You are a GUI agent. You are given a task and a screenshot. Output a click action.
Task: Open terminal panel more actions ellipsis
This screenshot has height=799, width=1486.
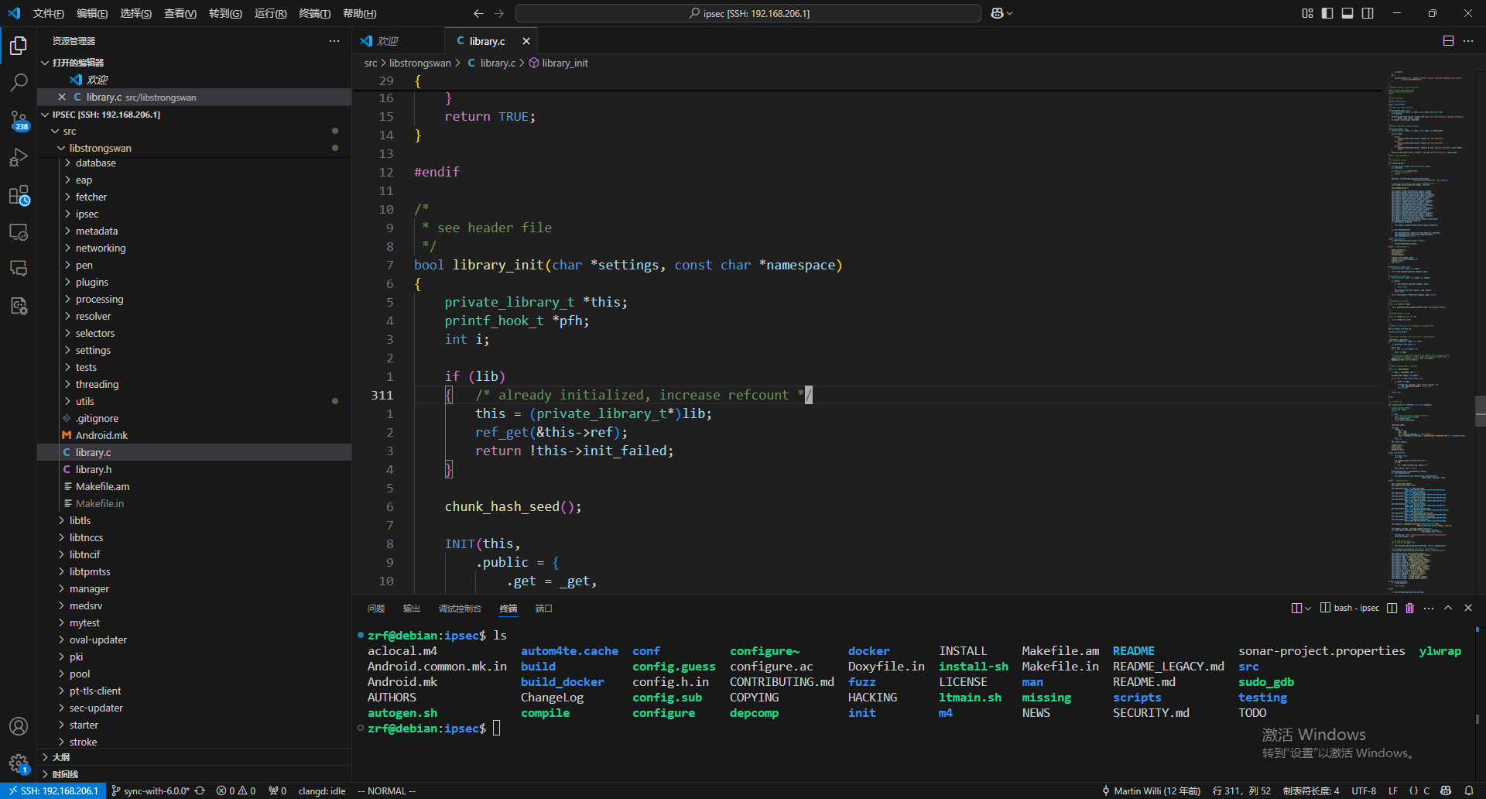coord(1429,608)
